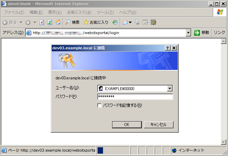The image size is (228, 156).
Task: Expand the username dropdown arrow
Action: point(170,88)
